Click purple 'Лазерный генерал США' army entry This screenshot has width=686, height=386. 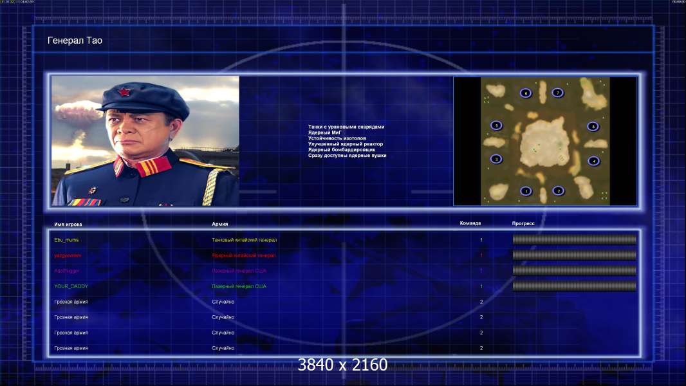[x=239, y=271]
